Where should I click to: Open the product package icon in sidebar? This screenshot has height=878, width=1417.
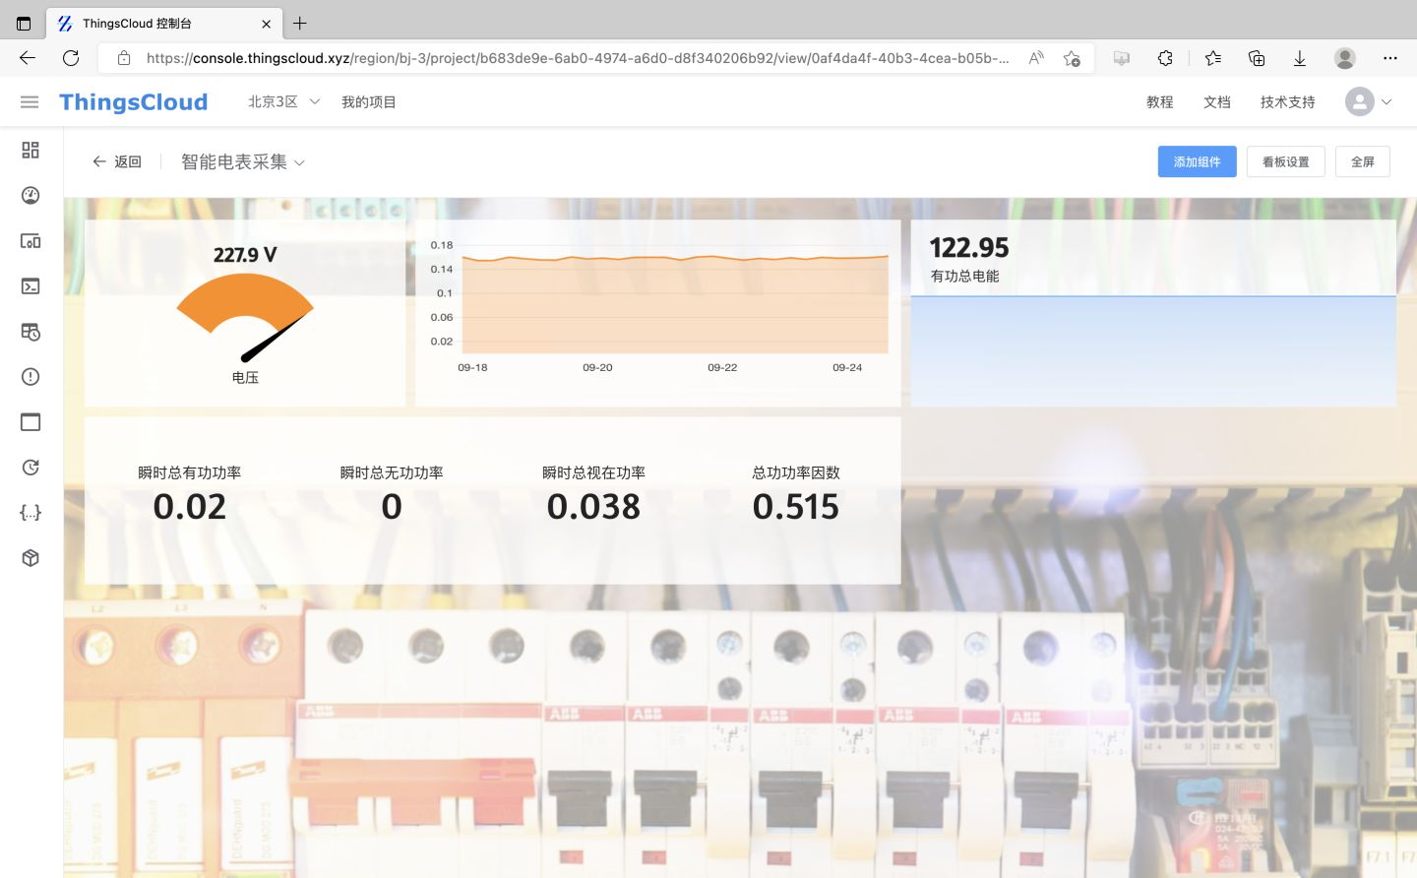point(30,557)
